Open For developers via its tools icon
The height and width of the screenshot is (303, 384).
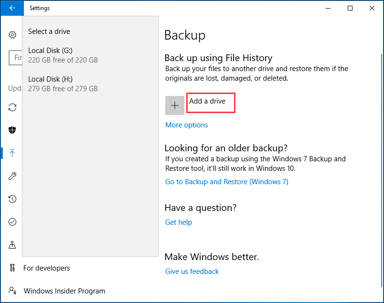pos(12,268)
